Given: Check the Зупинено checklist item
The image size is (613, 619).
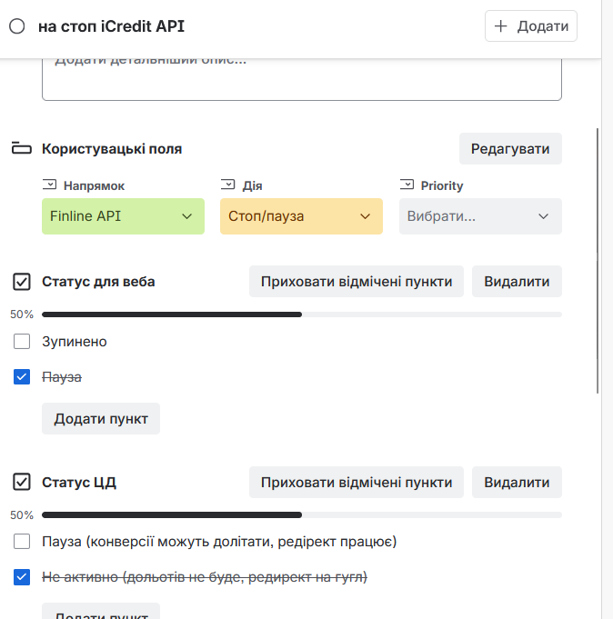Looking at the screenshot, I should (22, 342).
